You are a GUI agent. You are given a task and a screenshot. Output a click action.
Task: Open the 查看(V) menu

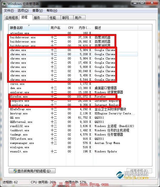[38, 11]
